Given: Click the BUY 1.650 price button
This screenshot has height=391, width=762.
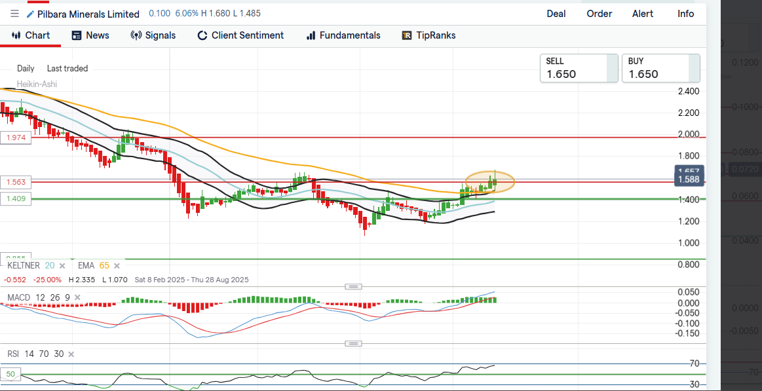Looking at the screenshot, I should 661,68.
